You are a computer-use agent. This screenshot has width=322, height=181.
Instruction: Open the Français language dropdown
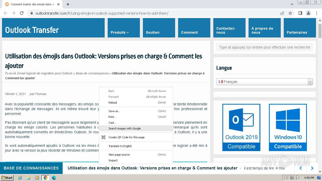(264, 82)
